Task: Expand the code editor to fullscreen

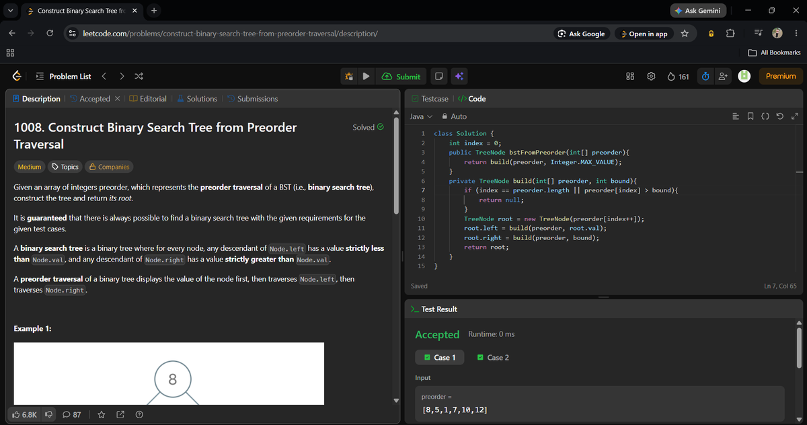Action: 795,116
